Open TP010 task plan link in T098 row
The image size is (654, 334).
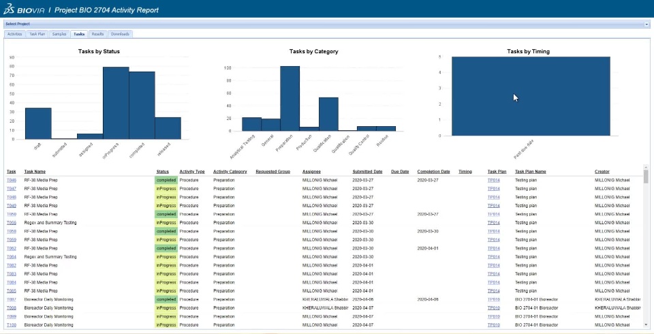tap(493, 307)
